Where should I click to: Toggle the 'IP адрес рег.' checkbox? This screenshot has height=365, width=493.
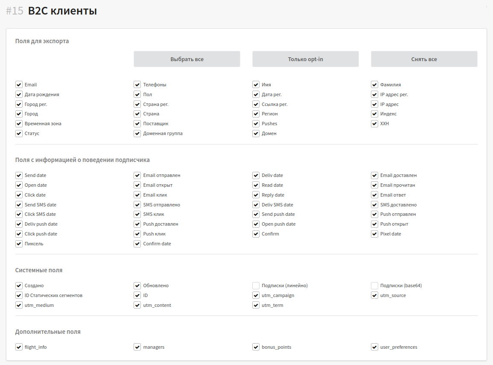[x=374, y=94]
